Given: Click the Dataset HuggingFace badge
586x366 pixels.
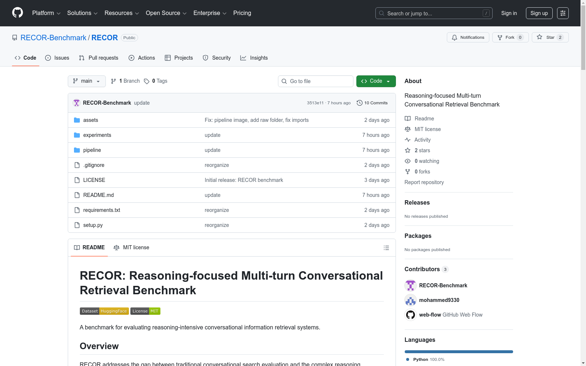Looking at the screenshot, I should click(104, 311).
